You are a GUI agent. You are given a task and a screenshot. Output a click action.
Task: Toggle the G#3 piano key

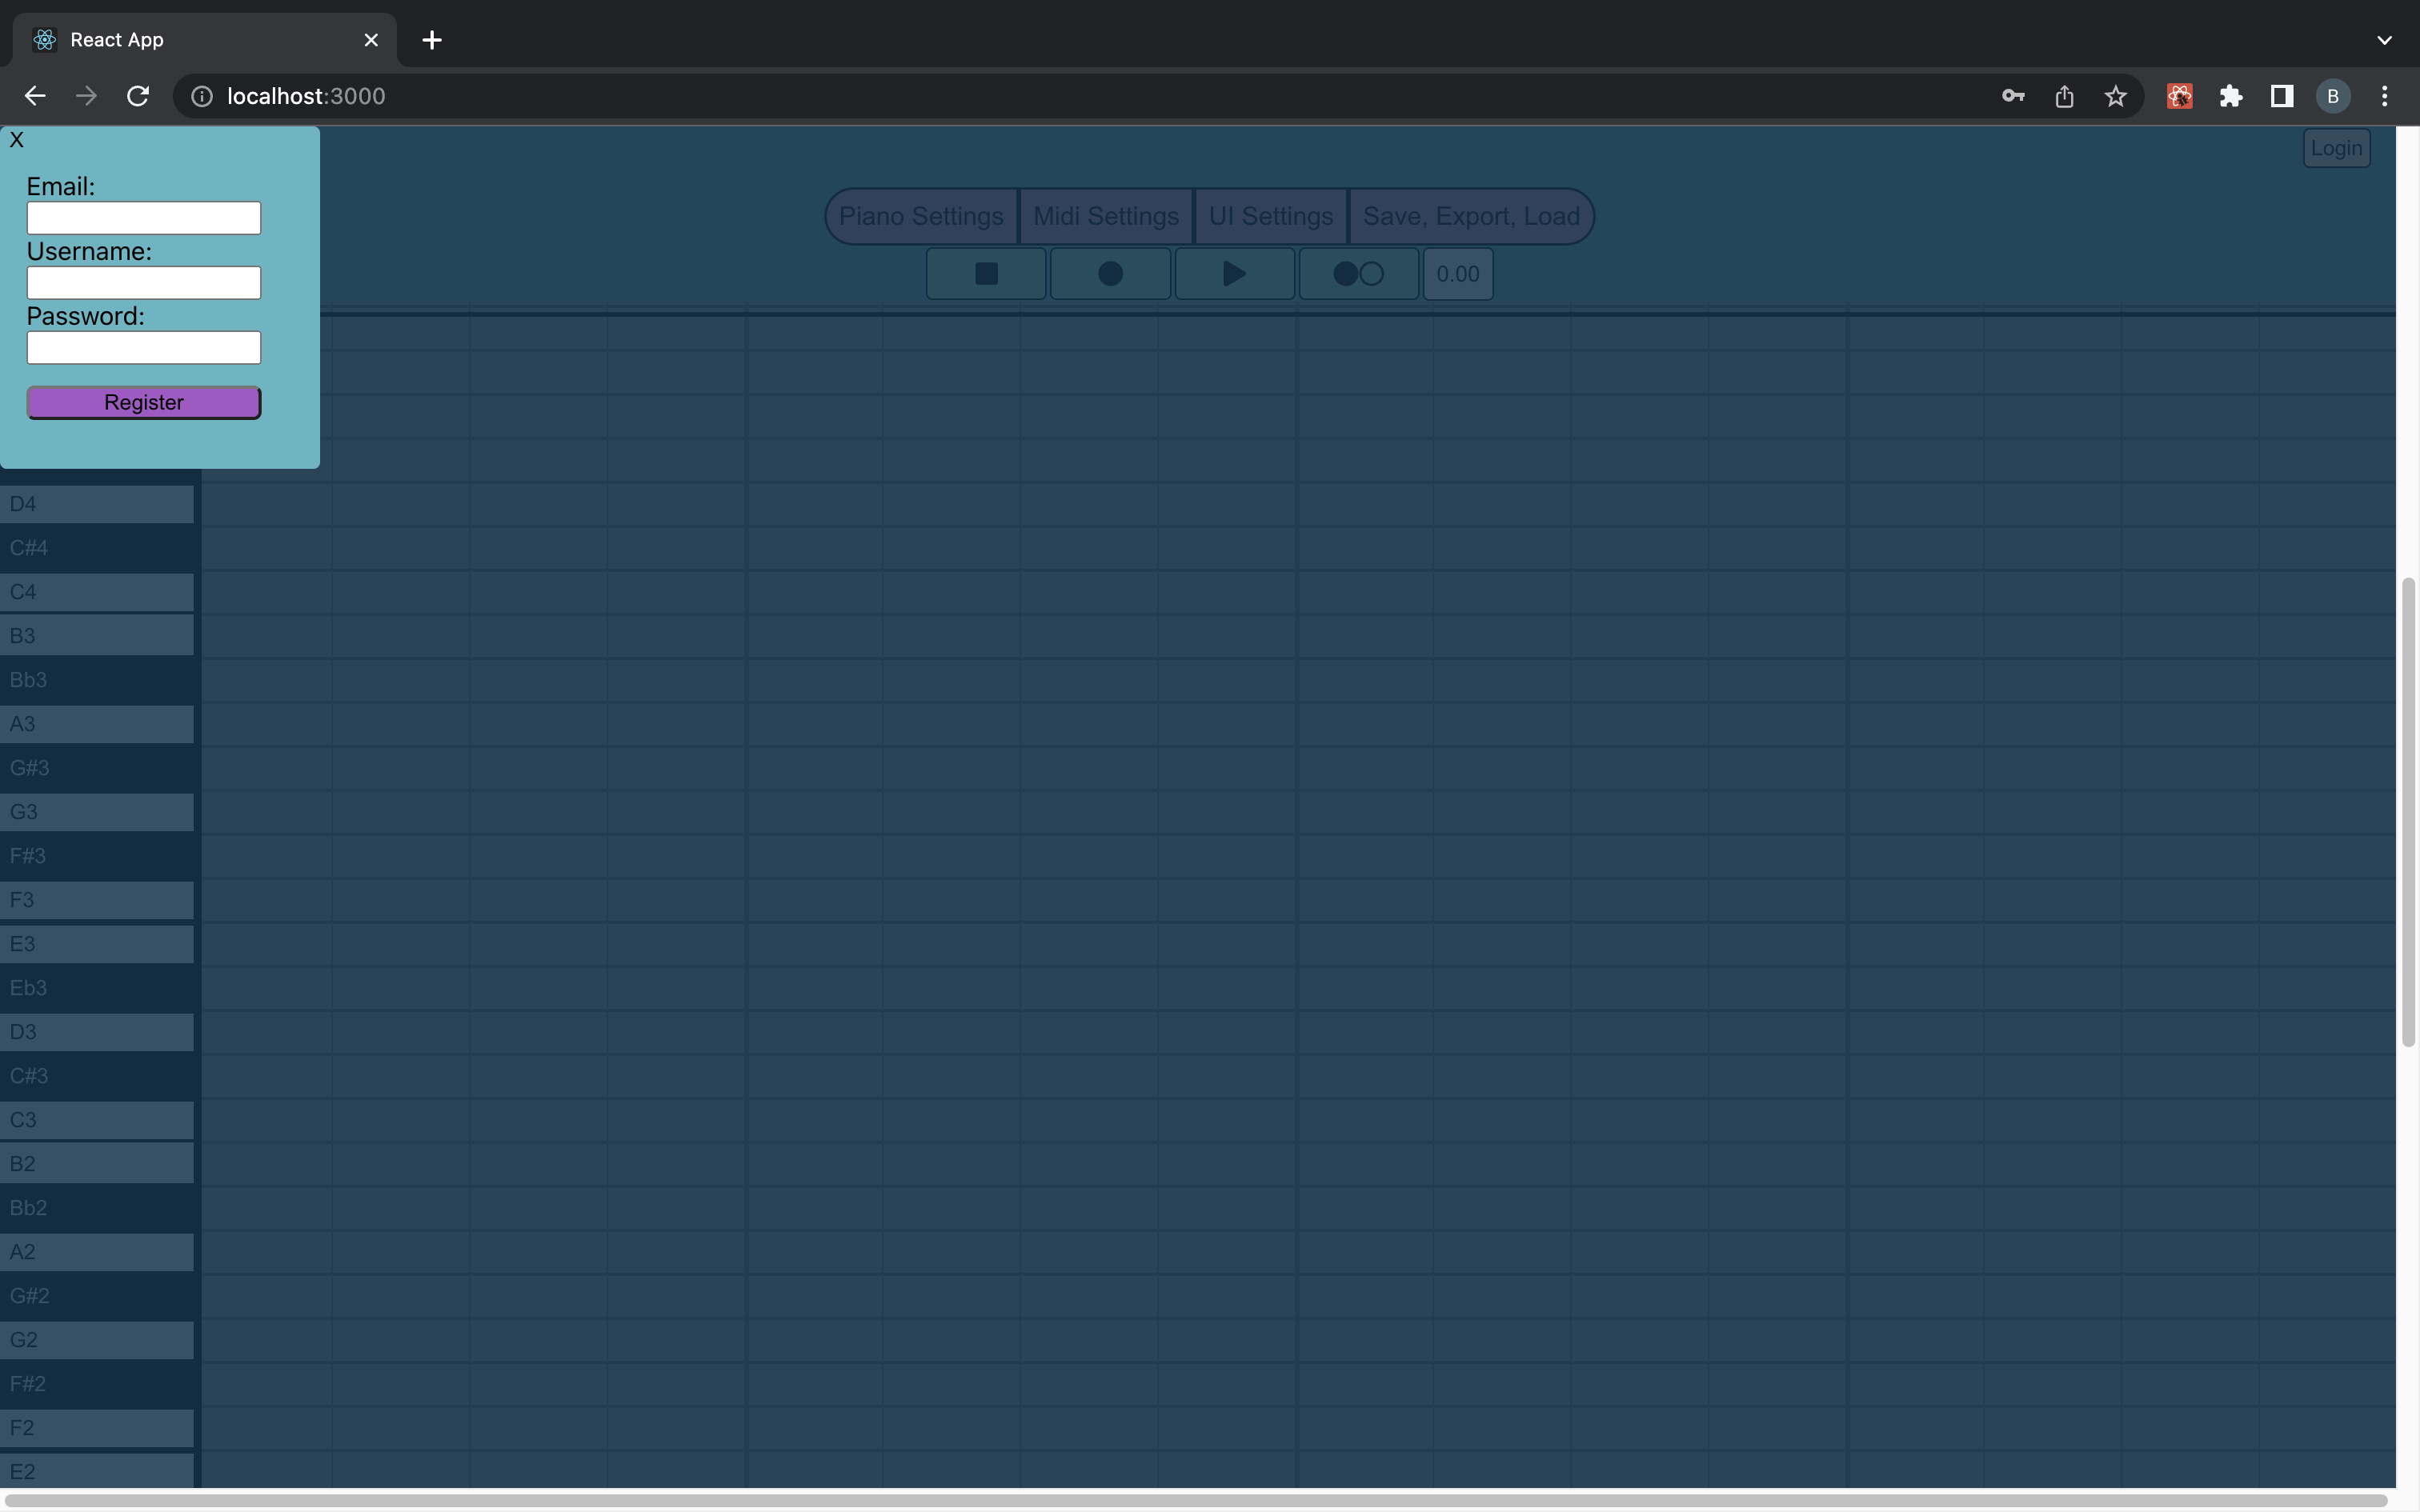(x=96, y=767)
